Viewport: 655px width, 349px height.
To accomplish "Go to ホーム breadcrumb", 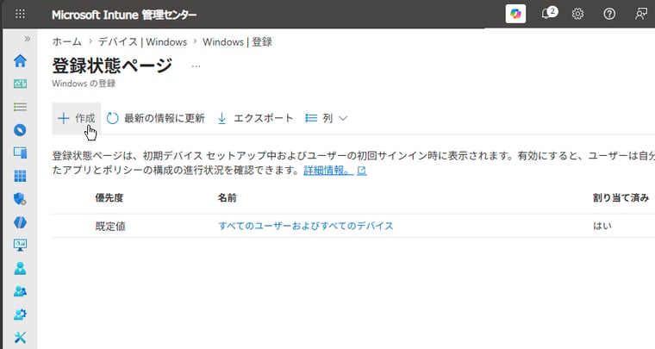I will tap(67, 41).
